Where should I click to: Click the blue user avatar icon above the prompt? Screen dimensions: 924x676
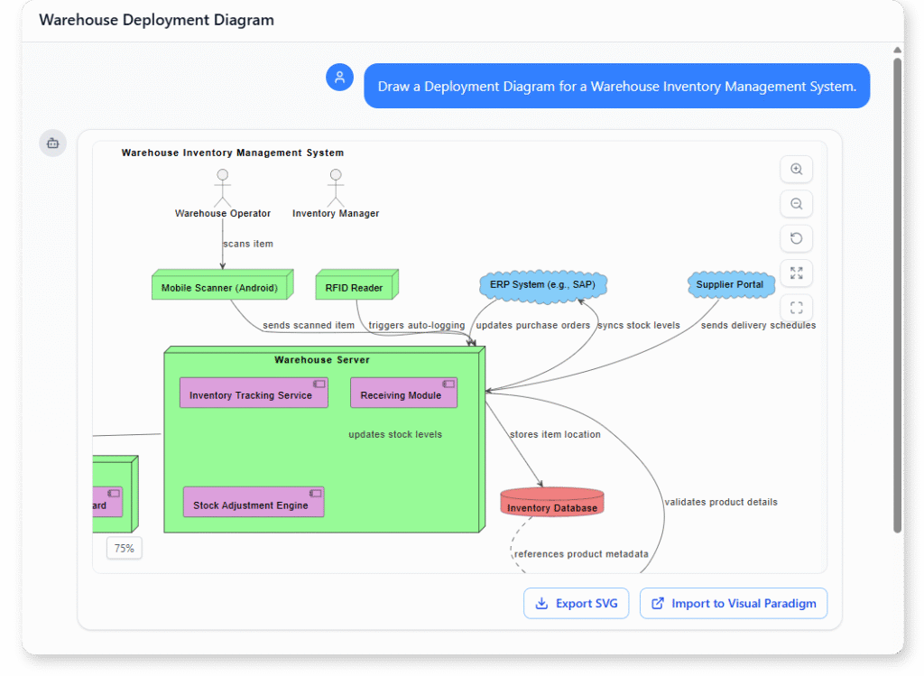click(339, 78)
